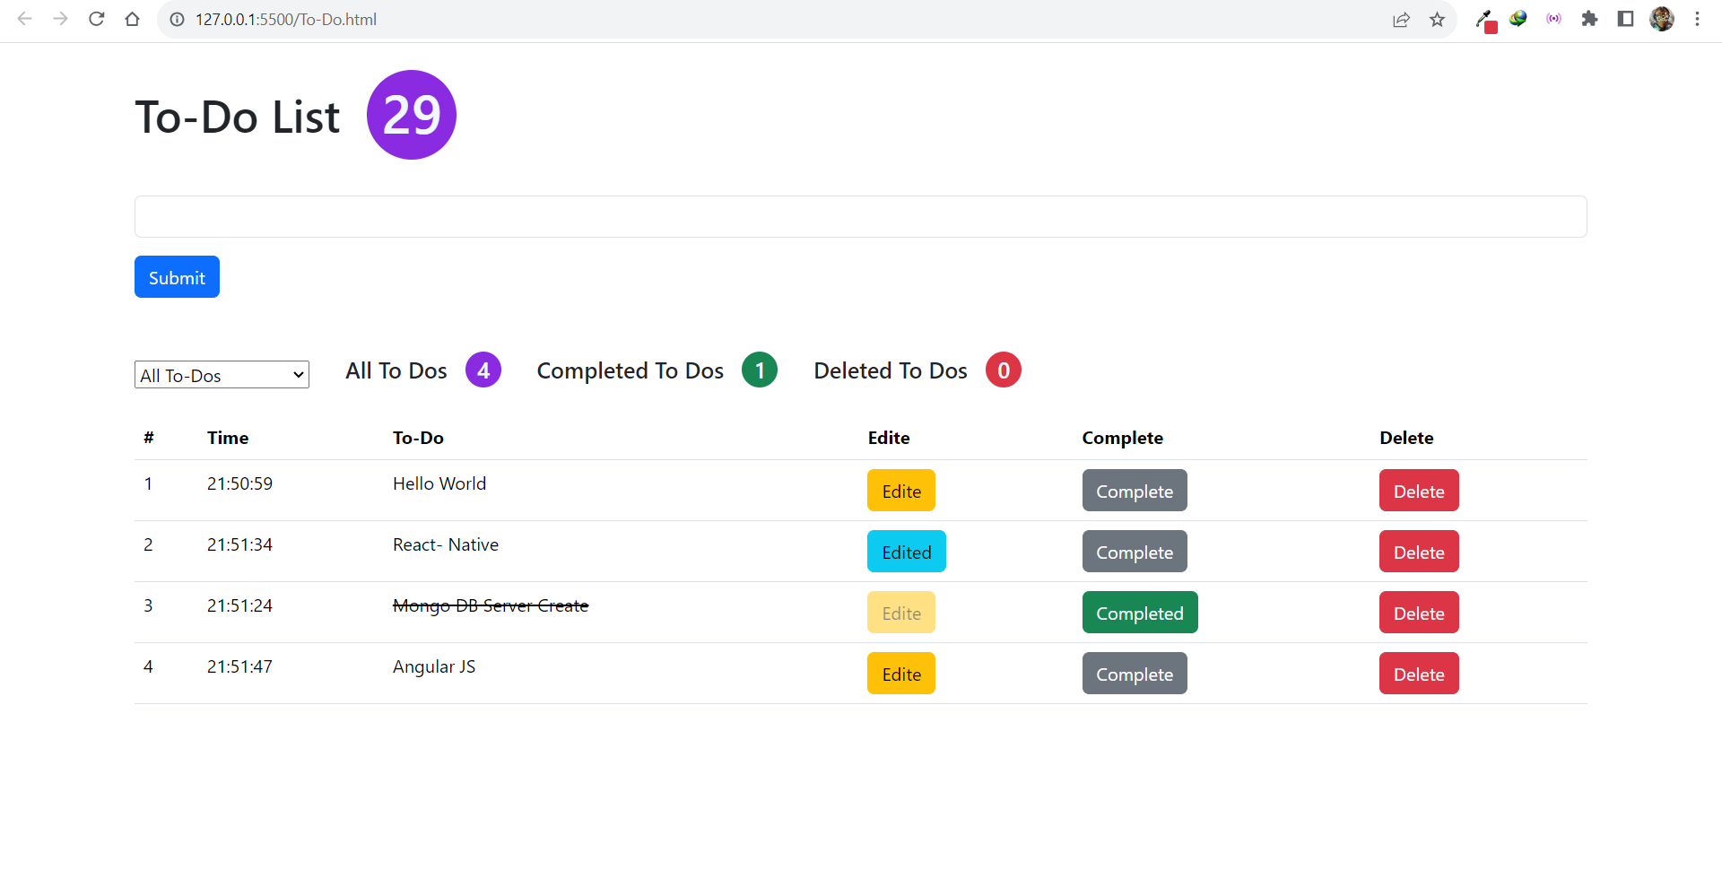Bookmark the page with the star icon
The image size is (1722, 879).
pyautogui.click(x=1438, y=19)
